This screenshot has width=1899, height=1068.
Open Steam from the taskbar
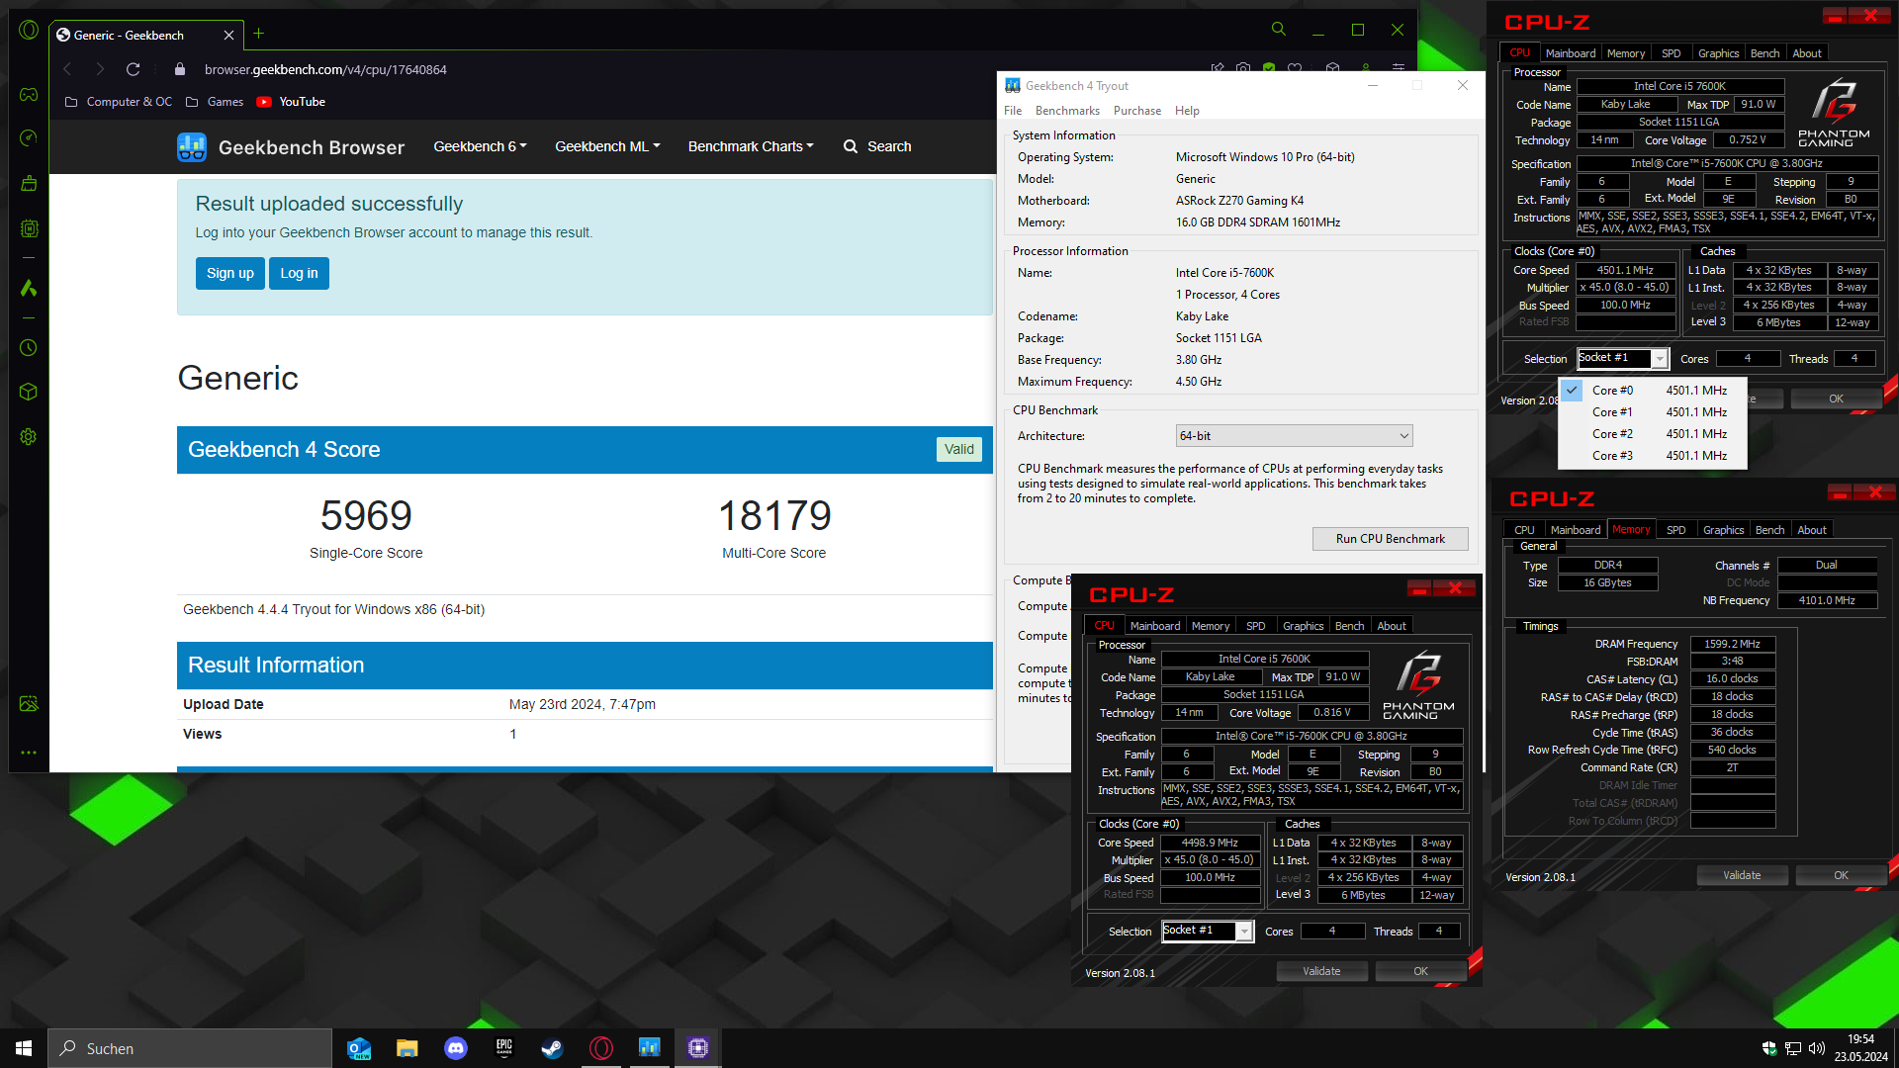pyautogui.click(x=552, y=1048)
